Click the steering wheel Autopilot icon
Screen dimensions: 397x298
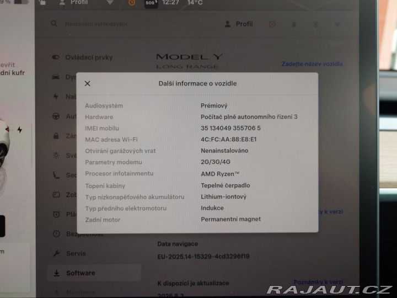coord(56,116)
